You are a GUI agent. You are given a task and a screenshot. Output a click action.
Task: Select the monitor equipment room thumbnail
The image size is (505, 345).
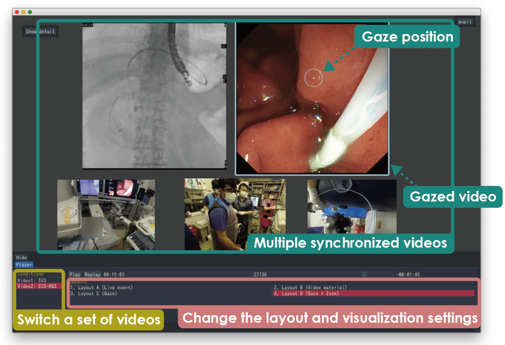click(x=106, y=215)
